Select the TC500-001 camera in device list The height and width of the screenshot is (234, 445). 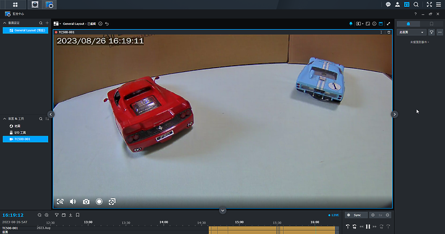tap(25, 139)
